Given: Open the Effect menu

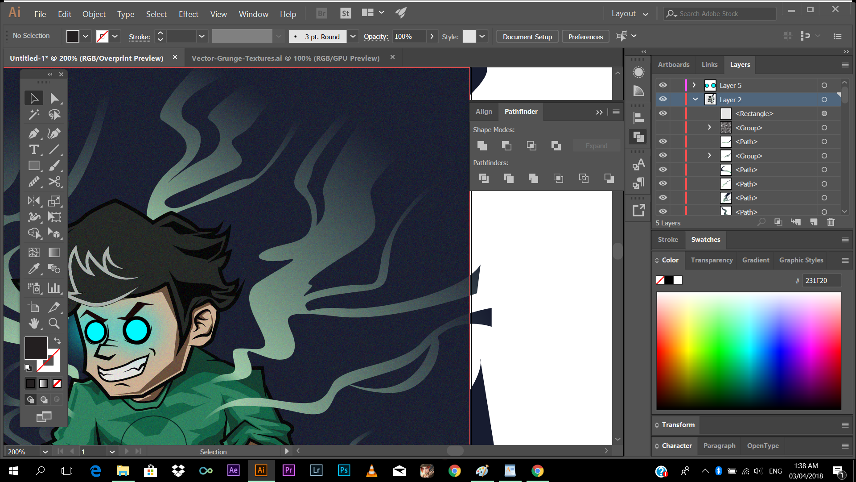Looking at the screenshot, I should point(188,14).
